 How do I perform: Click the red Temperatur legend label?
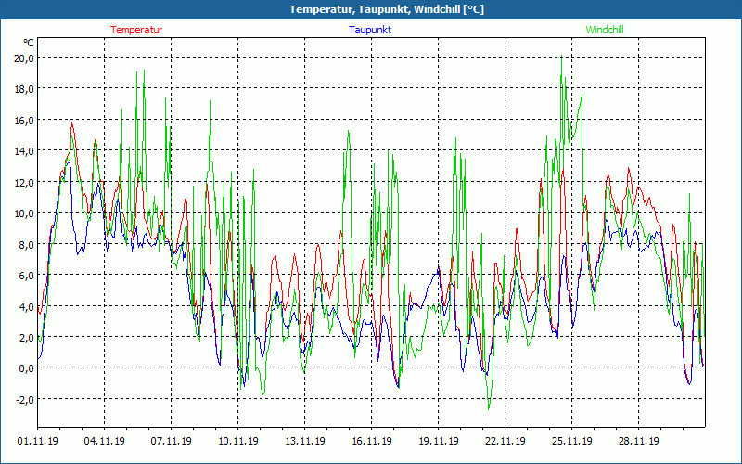[136, 30]
